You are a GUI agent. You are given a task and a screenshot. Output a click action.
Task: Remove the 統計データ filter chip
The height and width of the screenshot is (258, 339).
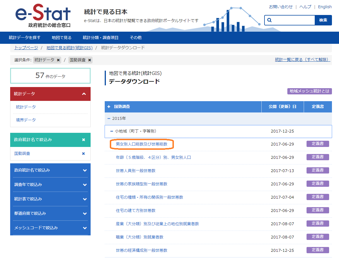click(x=58, y=60)
